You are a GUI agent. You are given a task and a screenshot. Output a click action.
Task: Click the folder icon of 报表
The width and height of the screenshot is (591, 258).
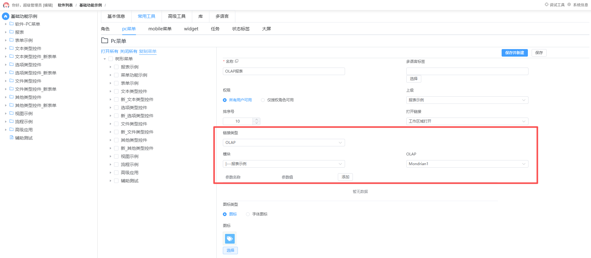pos(12,32)
